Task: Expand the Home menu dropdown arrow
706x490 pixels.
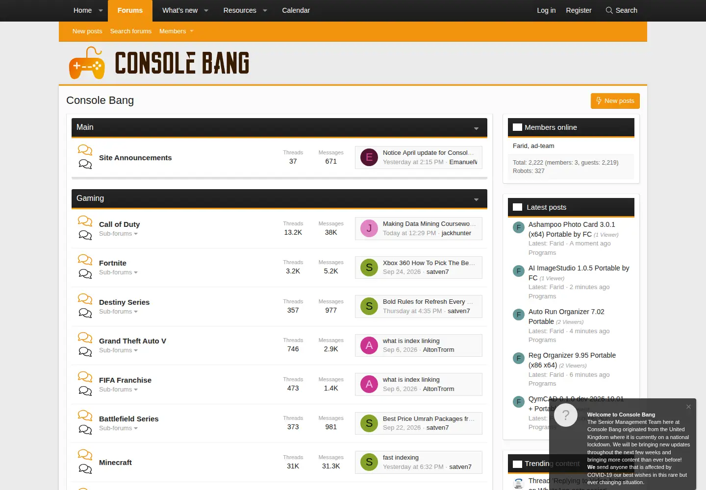Action: coord(101,10)
